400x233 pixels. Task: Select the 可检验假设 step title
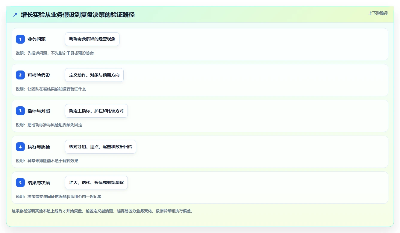(39, 75)
